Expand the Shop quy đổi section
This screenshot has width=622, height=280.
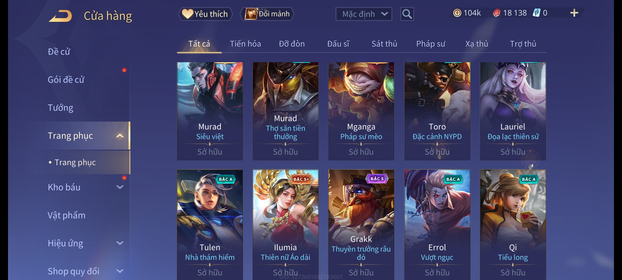tap(120, 271)
